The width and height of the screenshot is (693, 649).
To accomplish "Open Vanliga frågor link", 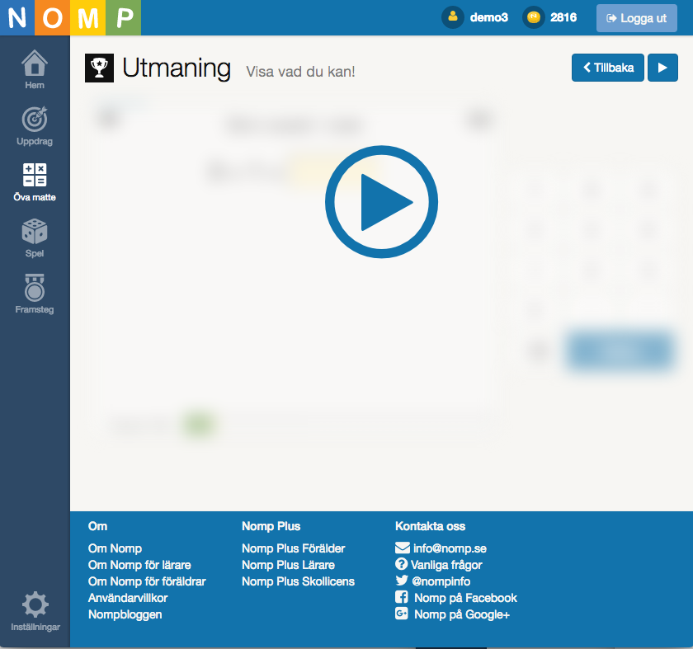I will (446, 565).
